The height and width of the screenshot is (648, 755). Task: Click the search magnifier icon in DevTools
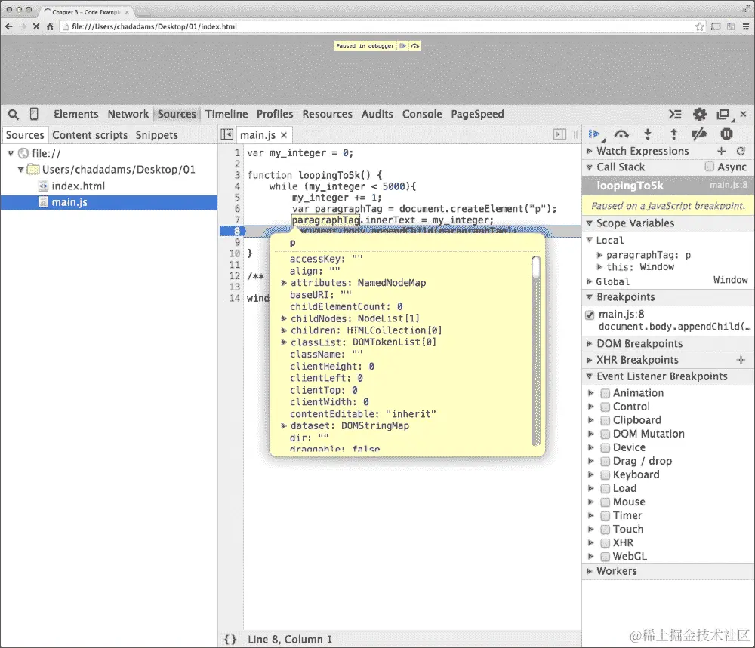[14, 115]
